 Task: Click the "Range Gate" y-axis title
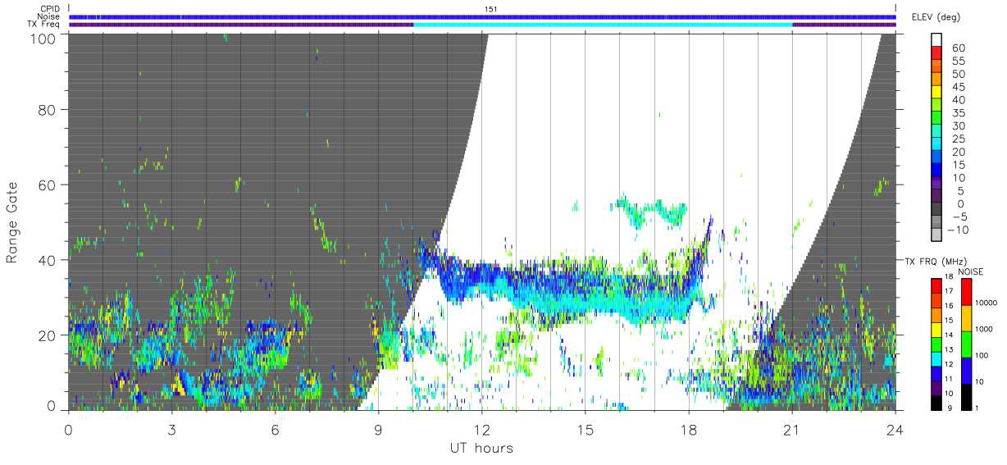click(12, 223)
